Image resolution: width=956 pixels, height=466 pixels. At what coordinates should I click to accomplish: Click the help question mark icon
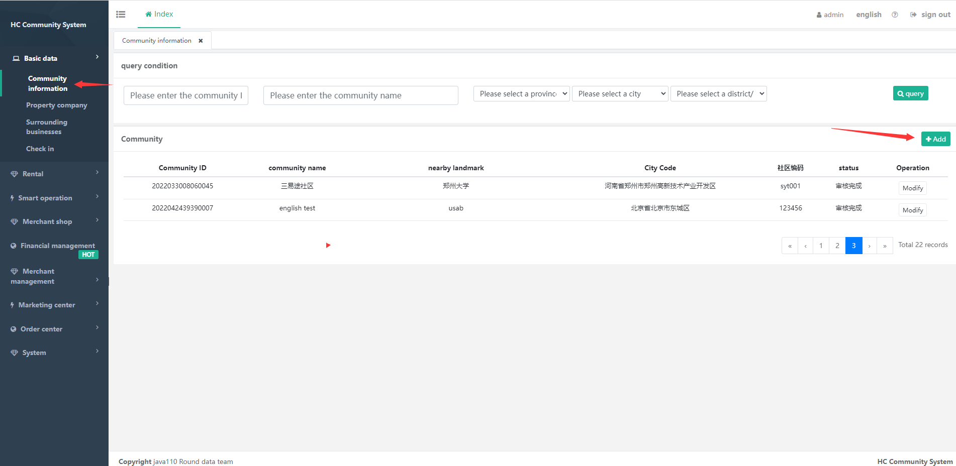coord(895,15)
